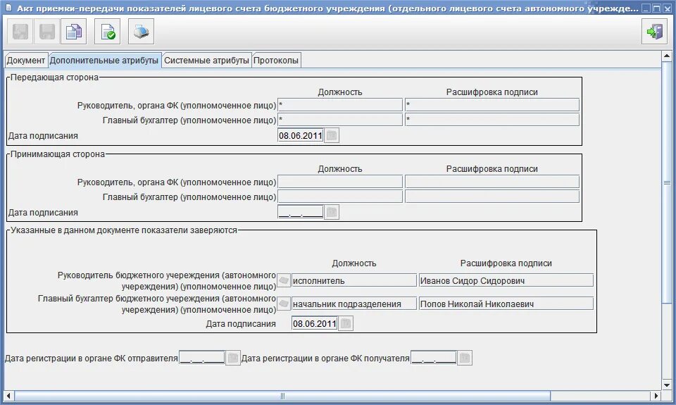Minimize the window

tap(646, 8)
